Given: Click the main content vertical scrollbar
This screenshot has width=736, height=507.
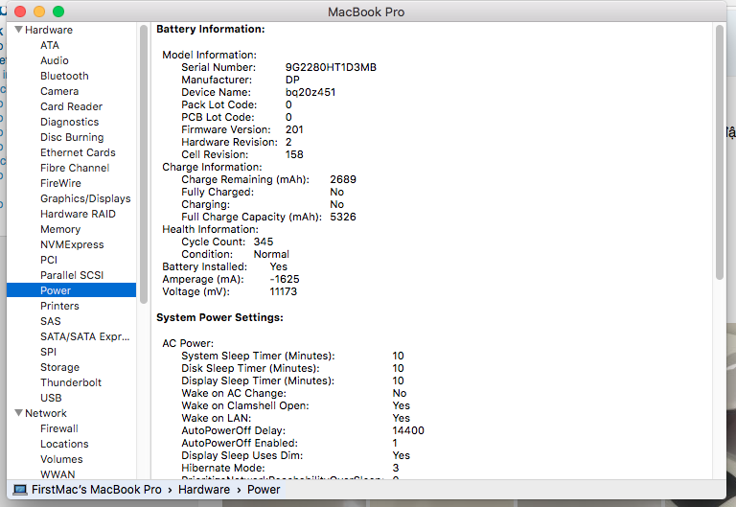Looking at the screenshot, I should (x=719, y=144).
